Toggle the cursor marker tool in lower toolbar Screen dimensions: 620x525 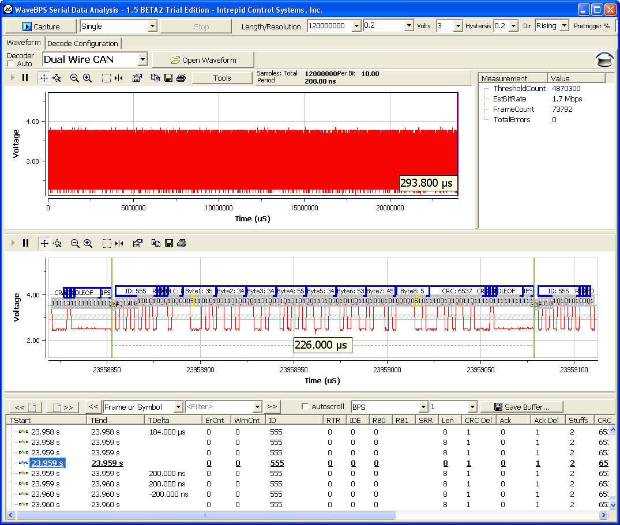[119, 243]
